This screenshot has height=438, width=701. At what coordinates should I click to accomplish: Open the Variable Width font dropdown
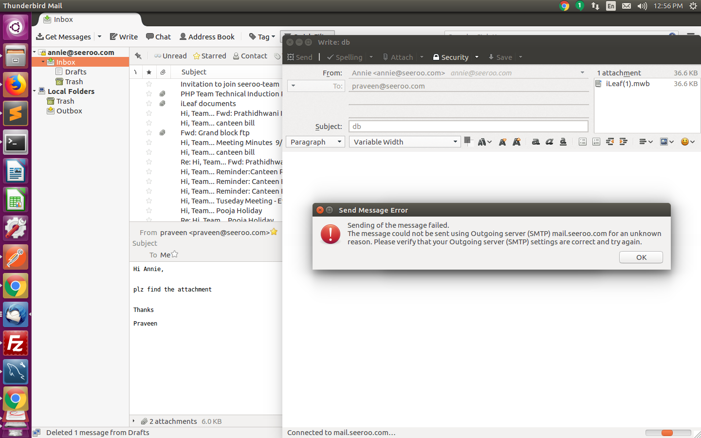(x=405, y=142)
